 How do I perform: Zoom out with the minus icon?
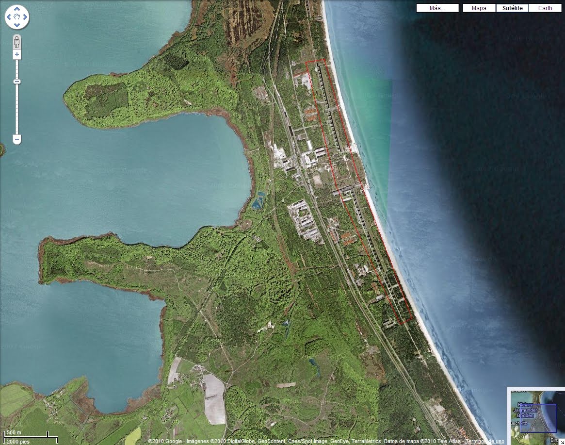tap(16, 139)
